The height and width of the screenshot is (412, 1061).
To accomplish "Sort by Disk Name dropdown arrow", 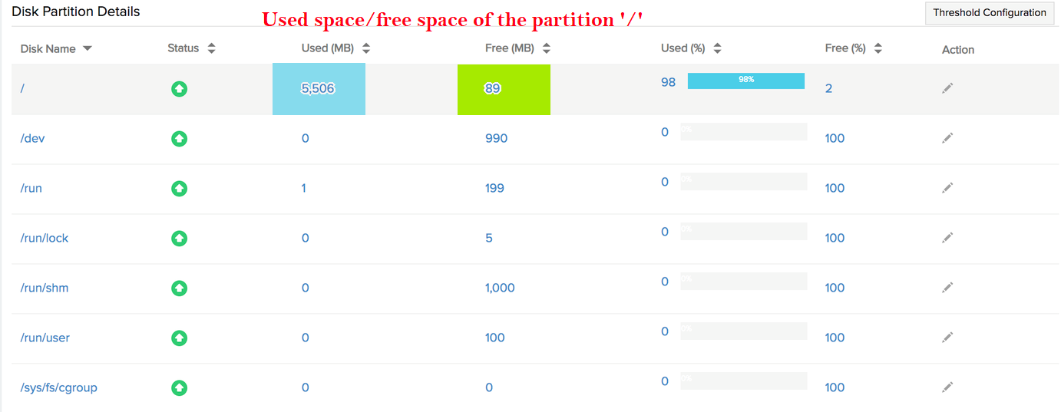I will [87, 48].
